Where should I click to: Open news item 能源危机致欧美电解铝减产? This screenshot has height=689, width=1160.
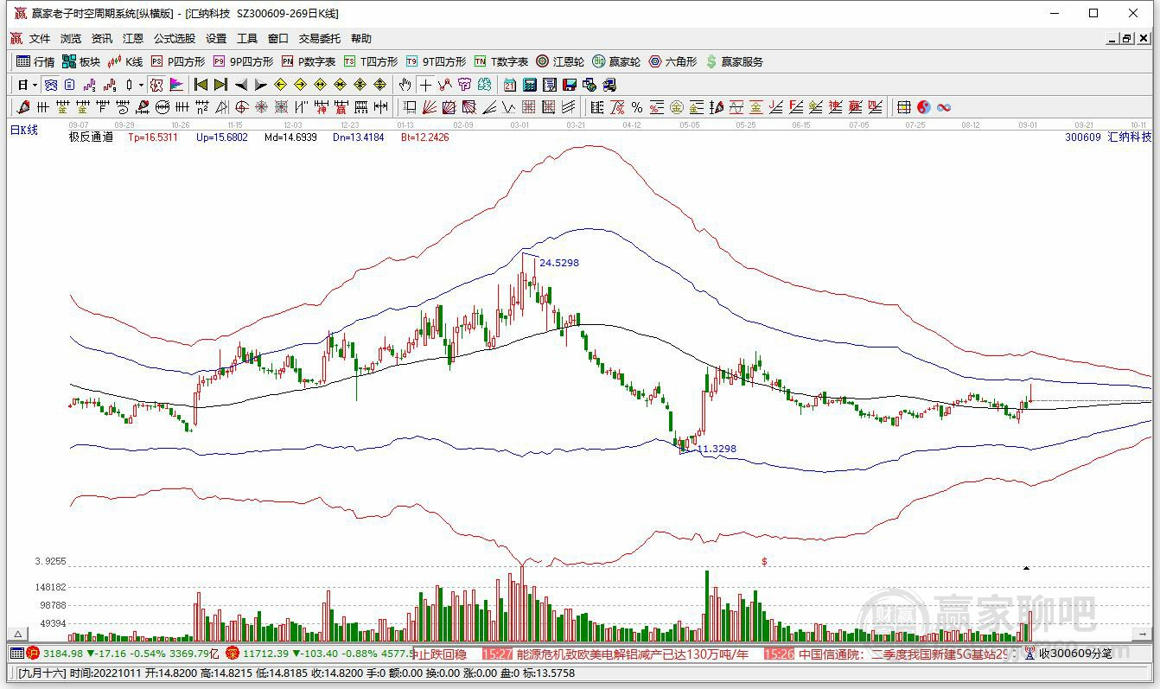[632, 654]
